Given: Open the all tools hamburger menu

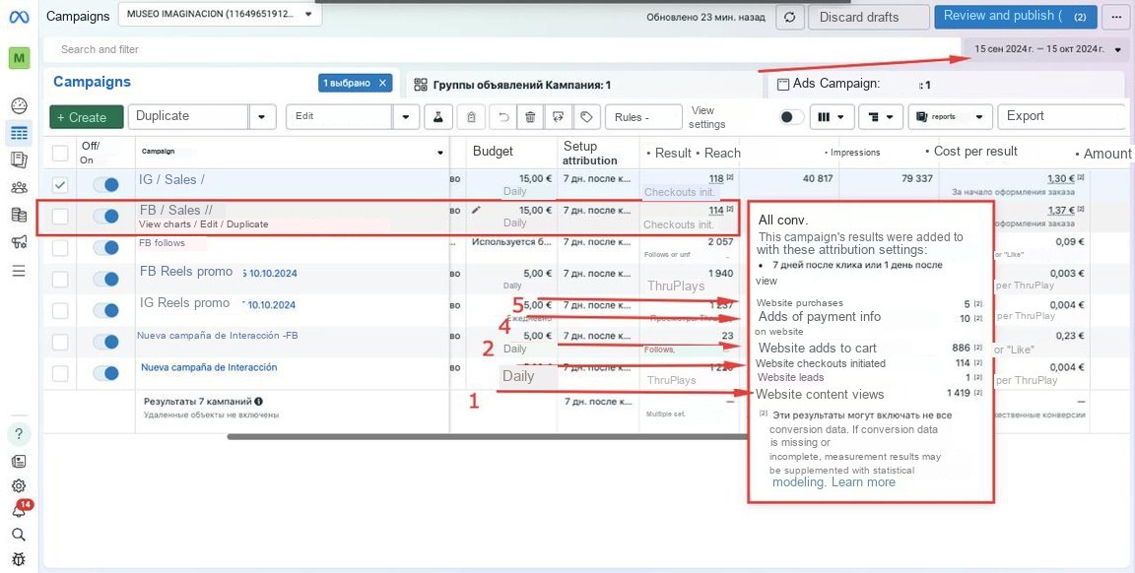Looking at the screenshot, I should [x=20, y=271].
